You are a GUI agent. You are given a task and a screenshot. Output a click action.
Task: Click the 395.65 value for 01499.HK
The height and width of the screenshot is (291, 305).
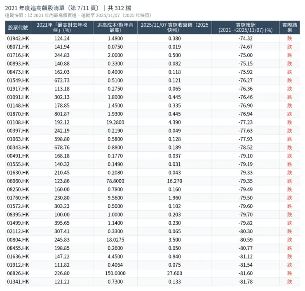pos(62,223)
